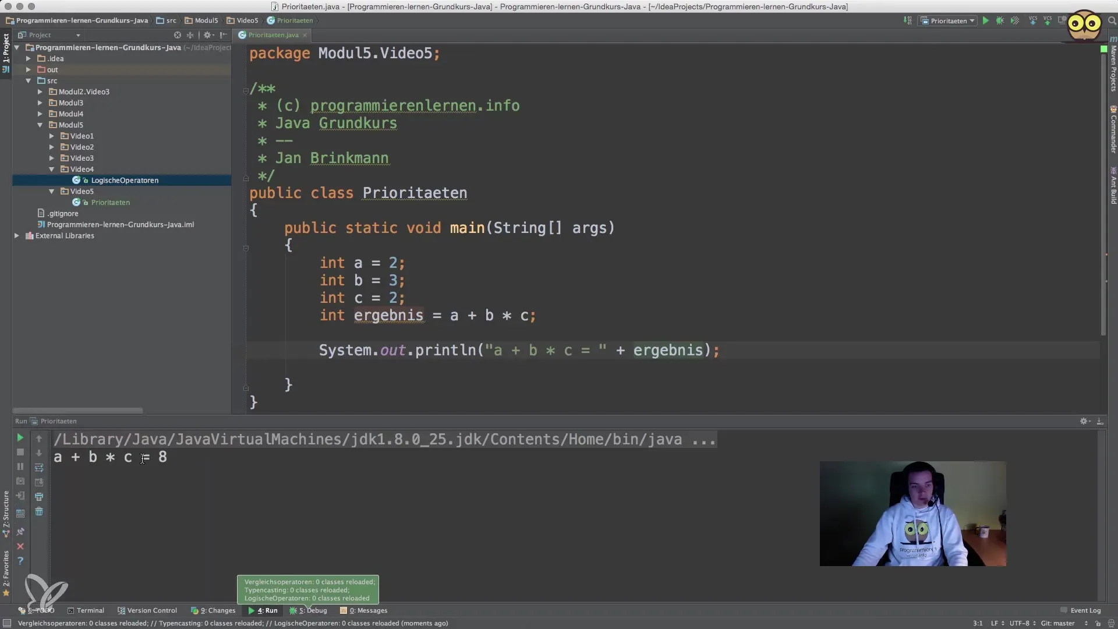Click the Stop icon in Run panel
The height and width of the screenshot is (629, 1118).
click(x=20, y=453)
